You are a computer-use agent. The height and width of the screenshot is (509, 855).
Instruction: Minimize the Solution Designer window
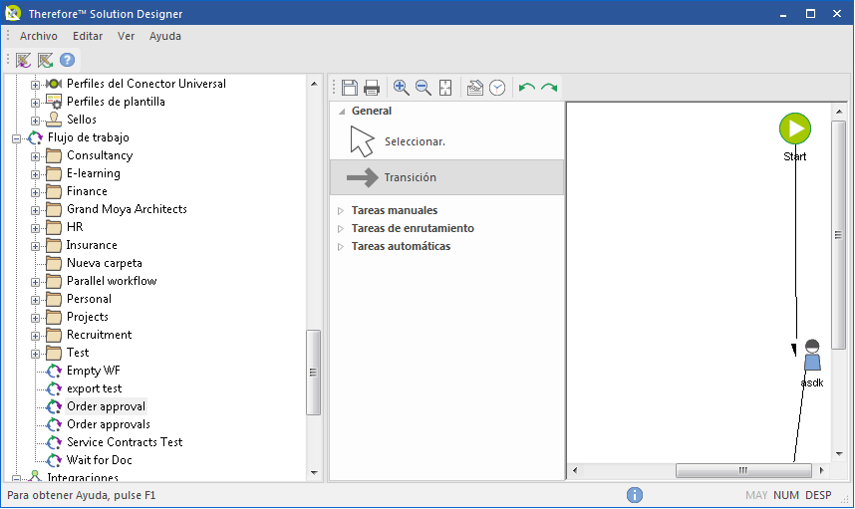pyautogui.click(x=783, y=14)
